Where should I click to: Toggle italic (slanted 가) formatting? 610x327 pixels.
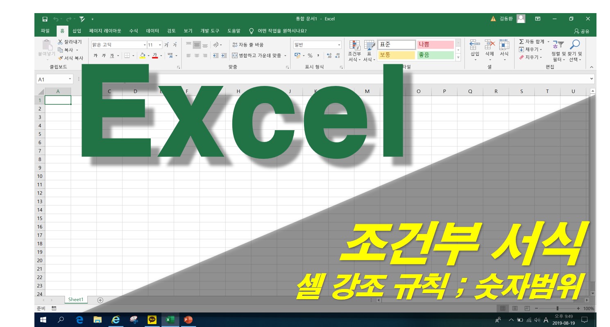point(104,56)
